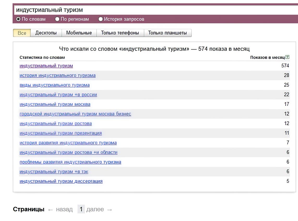The height and width of the screenshot is (221, 298).
Task: Open the индустриальный туризм москва link
Action: [x=55, y=105]
